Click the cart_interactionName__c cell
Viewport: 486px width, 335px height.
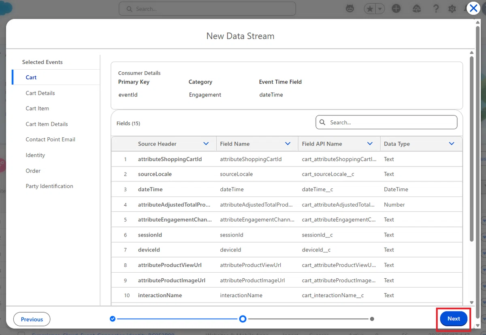coord(333,295)
